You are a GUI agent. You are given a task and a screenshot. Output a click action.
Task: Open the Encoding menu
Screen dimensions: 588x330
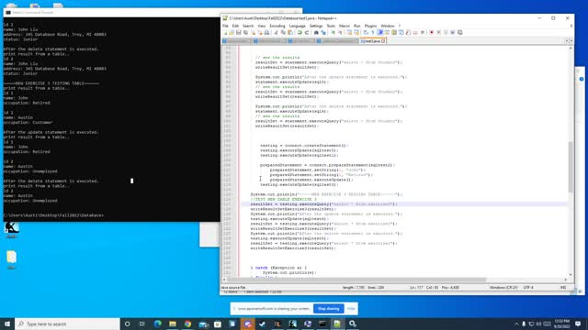277,26
